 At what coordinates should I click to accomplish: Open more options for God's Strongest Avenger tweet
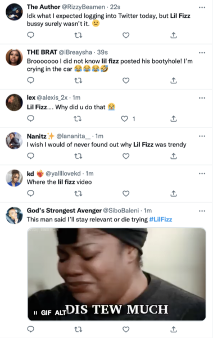click(202, 211)
